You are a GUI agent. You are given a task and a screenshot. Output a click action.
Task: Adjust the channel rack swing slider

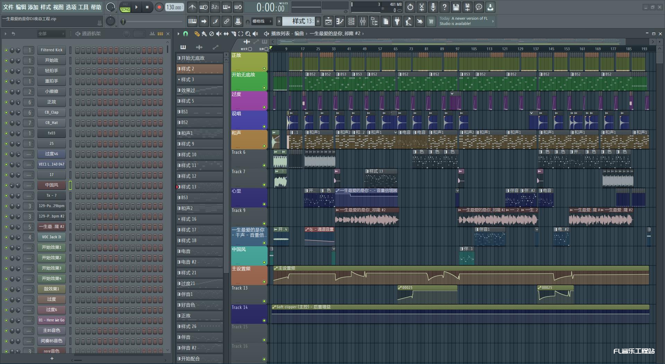point(139,34)
